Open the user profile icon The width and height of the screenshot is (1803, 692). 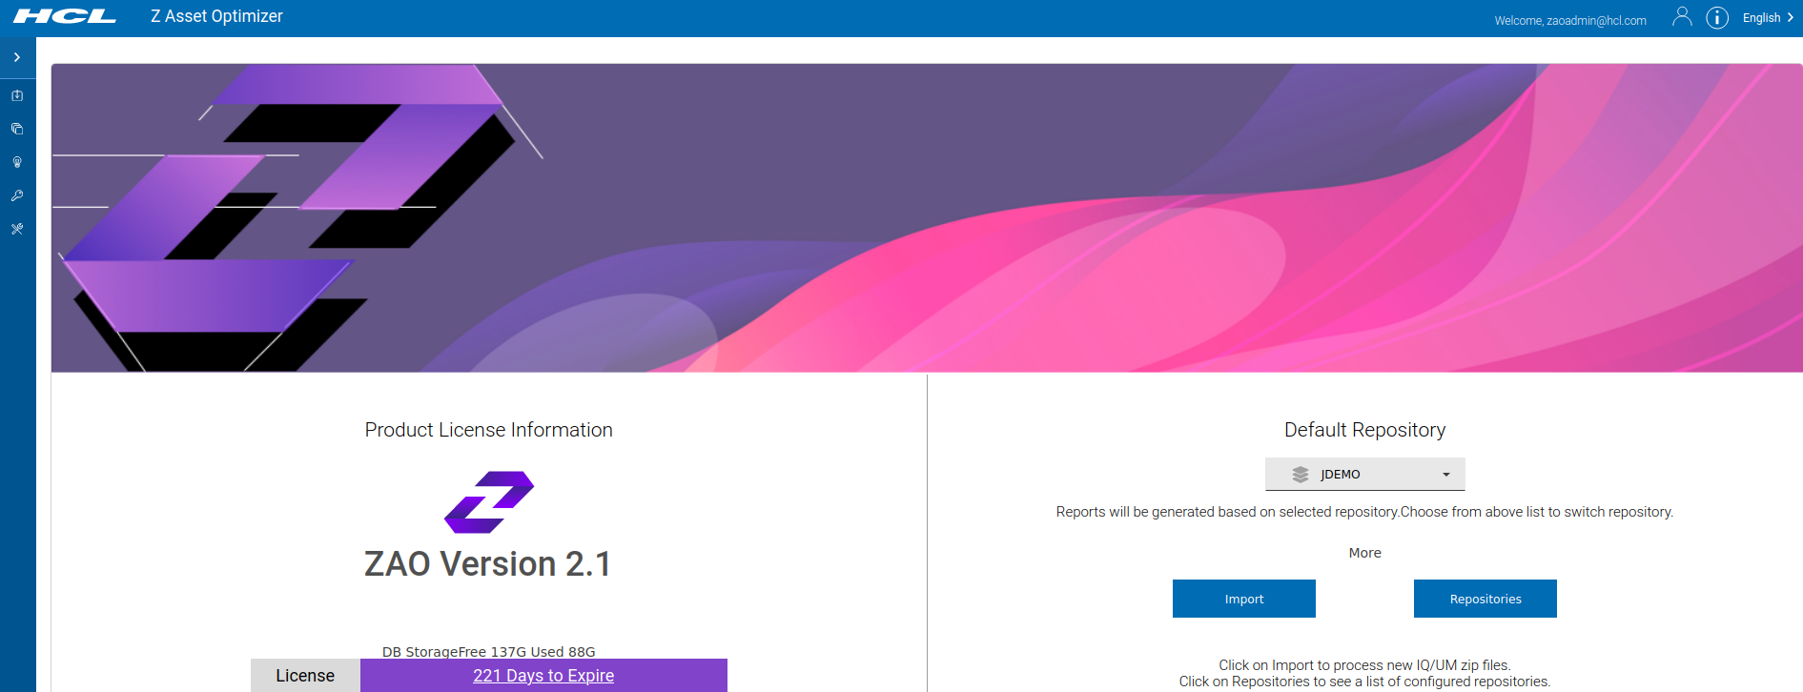(1682, 17)
